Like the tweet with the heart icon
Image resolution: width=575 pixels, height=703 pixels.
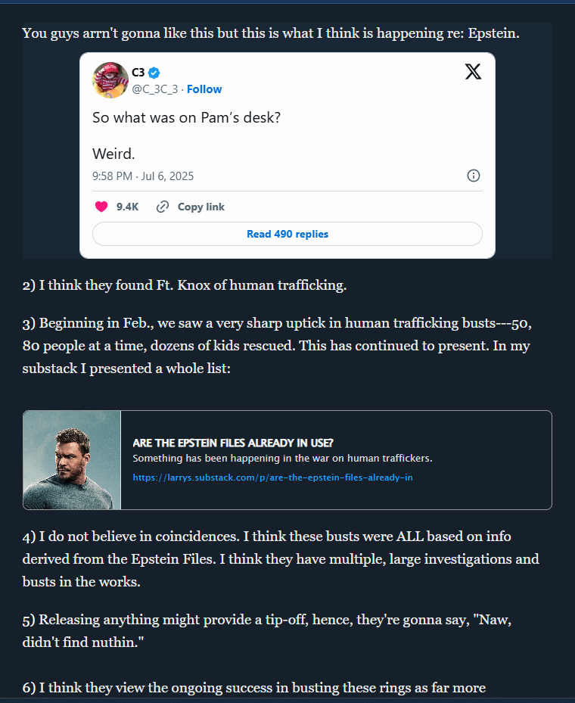pos(101,207)
